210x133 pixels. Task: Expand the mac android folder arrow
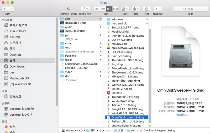click(147, 23)
